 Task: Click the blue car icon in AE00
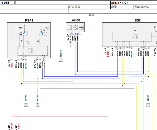pos(81,27)
